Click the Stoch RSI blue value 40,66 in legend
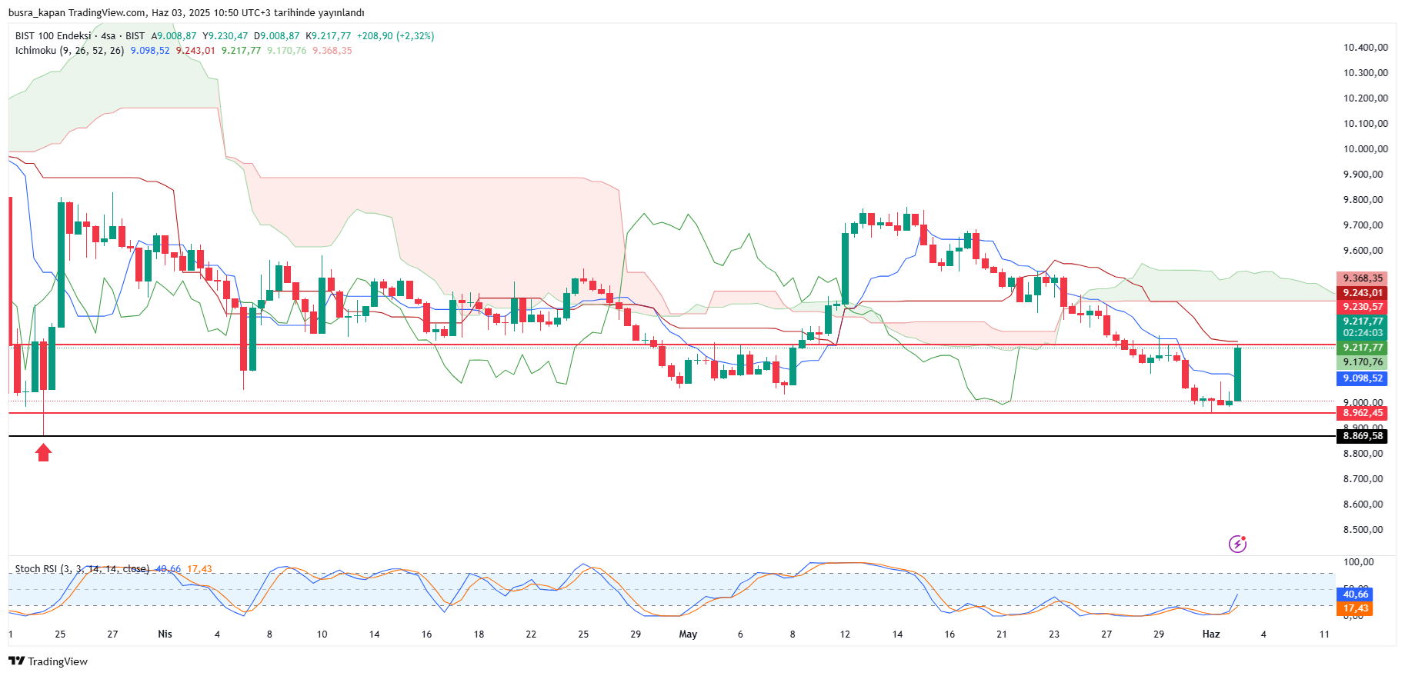1405x676 pixels. (169, 569)
